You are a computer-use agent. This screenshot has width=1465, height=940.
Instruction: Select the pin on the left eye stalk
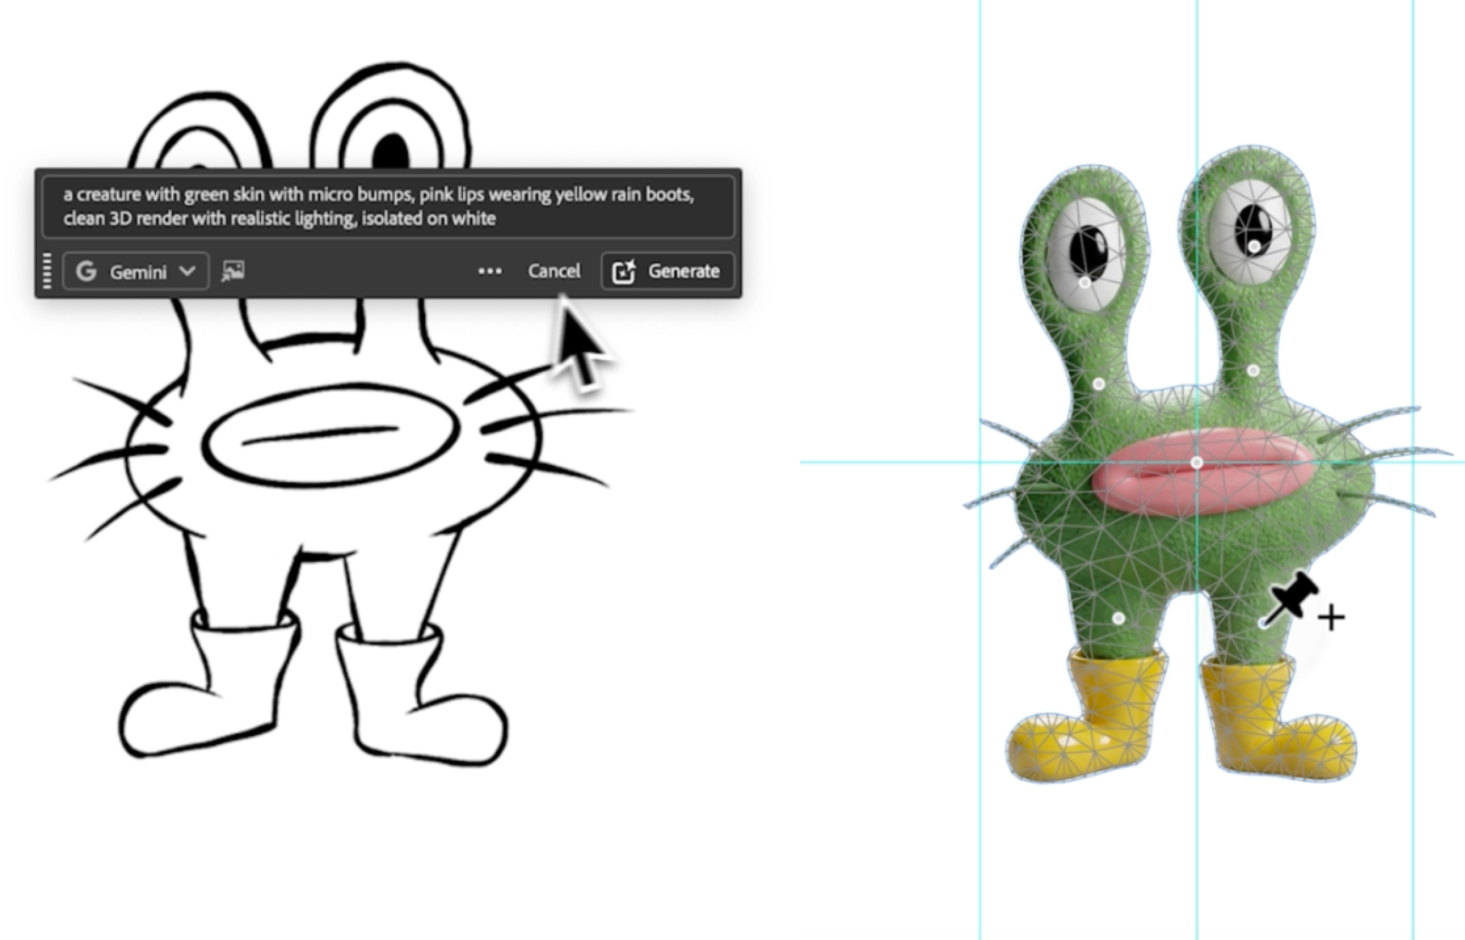1098,384
